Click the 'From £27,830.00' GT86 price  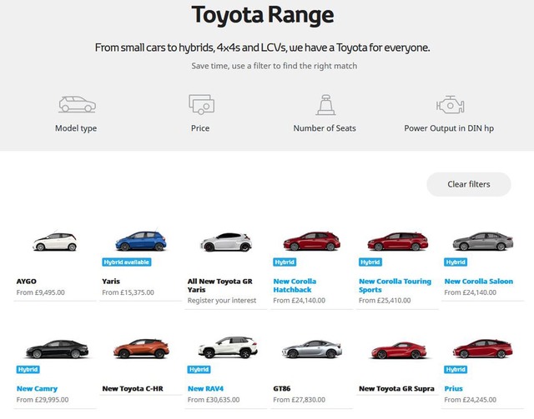point(299,400)
